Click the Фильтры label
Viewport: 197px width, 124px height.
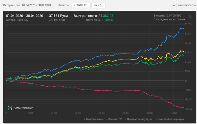coord(64,5)
